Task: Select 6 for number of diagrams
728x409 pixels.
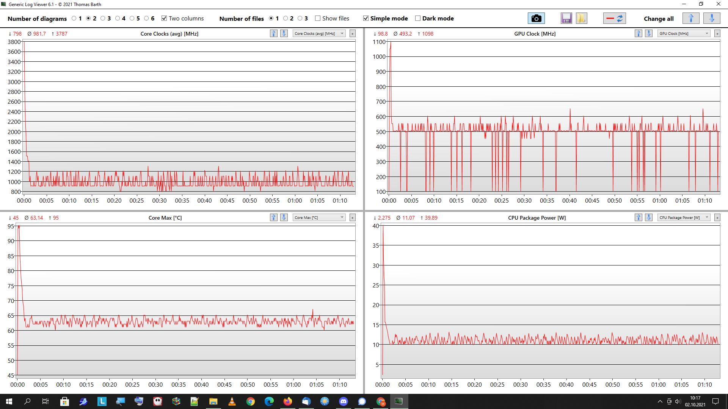Action: (x=146, y=18)
